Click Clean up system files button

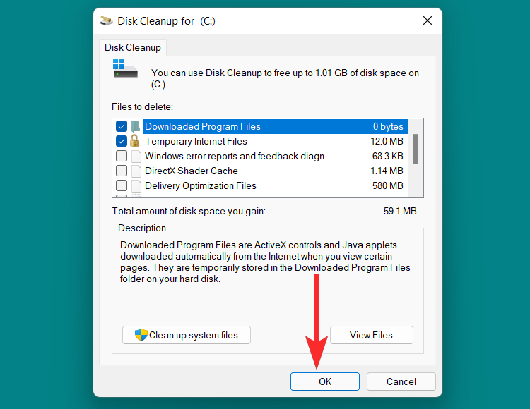[187, 335]
